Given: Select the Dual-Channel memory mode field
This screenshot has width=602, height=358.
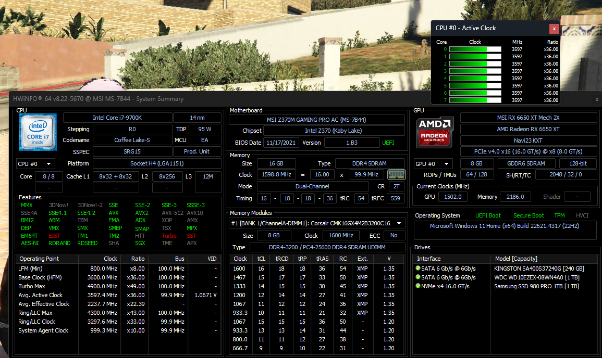Looking at the screenshot, I should pos(313,186).
